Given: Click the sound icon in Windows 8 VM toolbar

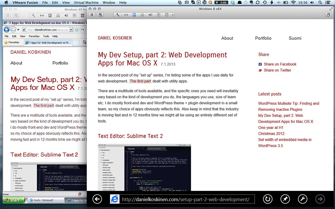Looking at the screenshot, I should [150, 15].
